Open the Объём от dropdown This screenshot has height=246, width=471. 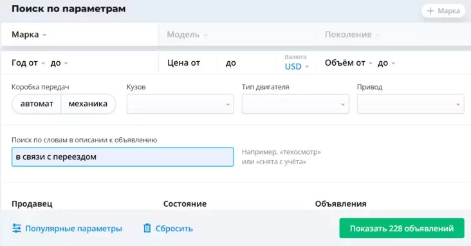pyautogui.click(x=349, y=63)
